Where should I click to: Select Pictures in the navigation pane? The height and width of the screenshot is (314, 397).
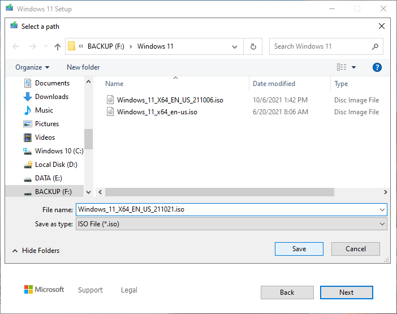click(47, 124)
